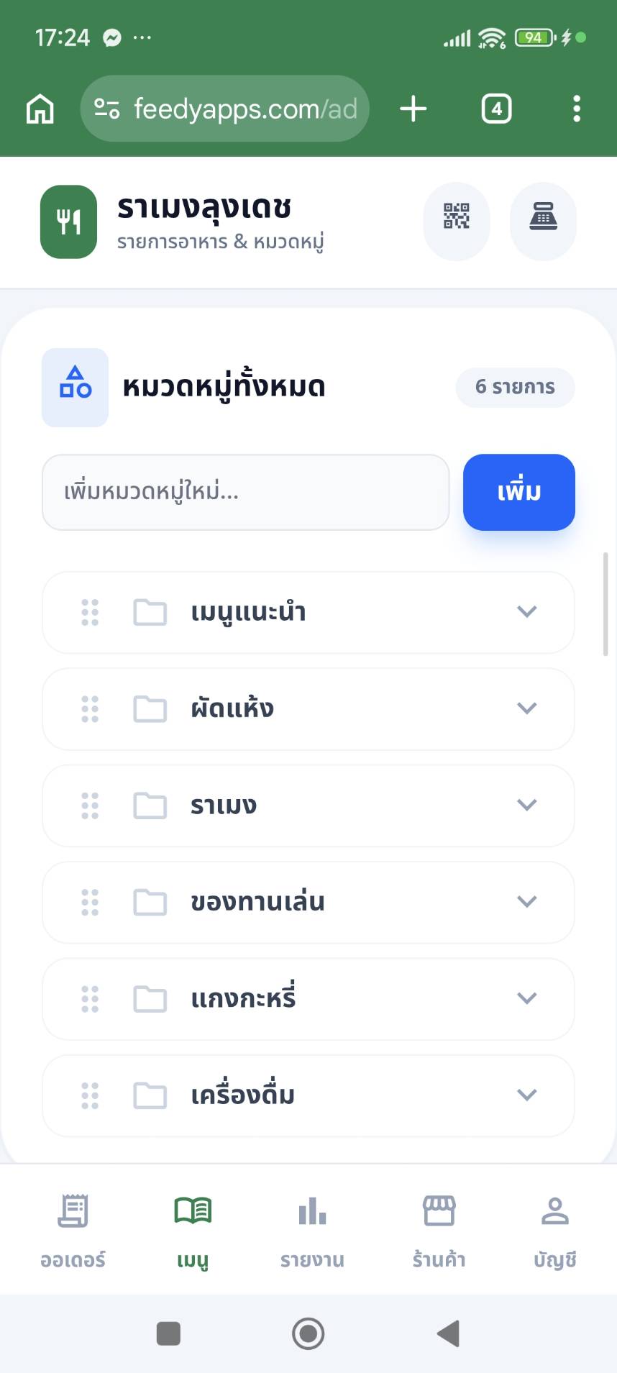Expand the ผัดแห้ง category chevron
617x1373 pixels.
click(x=526, y=708)
